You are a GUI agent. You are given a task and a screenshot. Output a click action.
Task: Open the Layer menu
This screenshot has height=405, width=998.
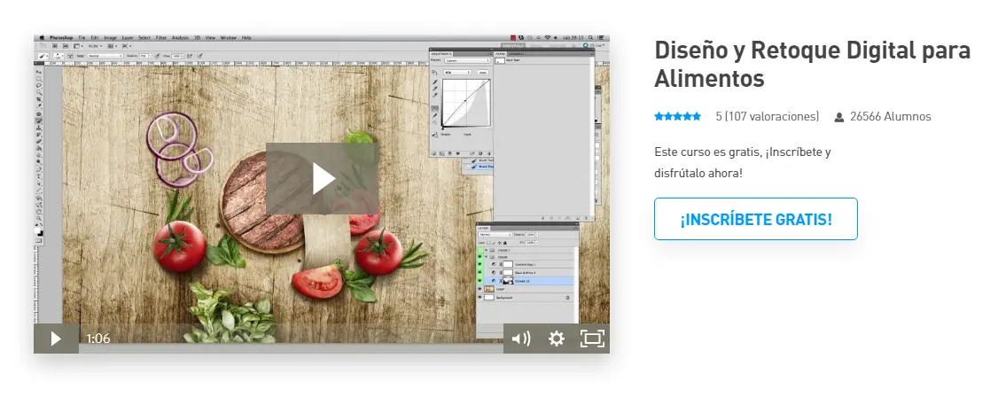point(128,37)
